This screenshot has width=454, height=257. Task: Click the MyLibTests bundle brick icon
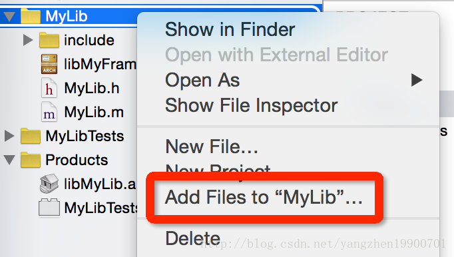(49, 208)
